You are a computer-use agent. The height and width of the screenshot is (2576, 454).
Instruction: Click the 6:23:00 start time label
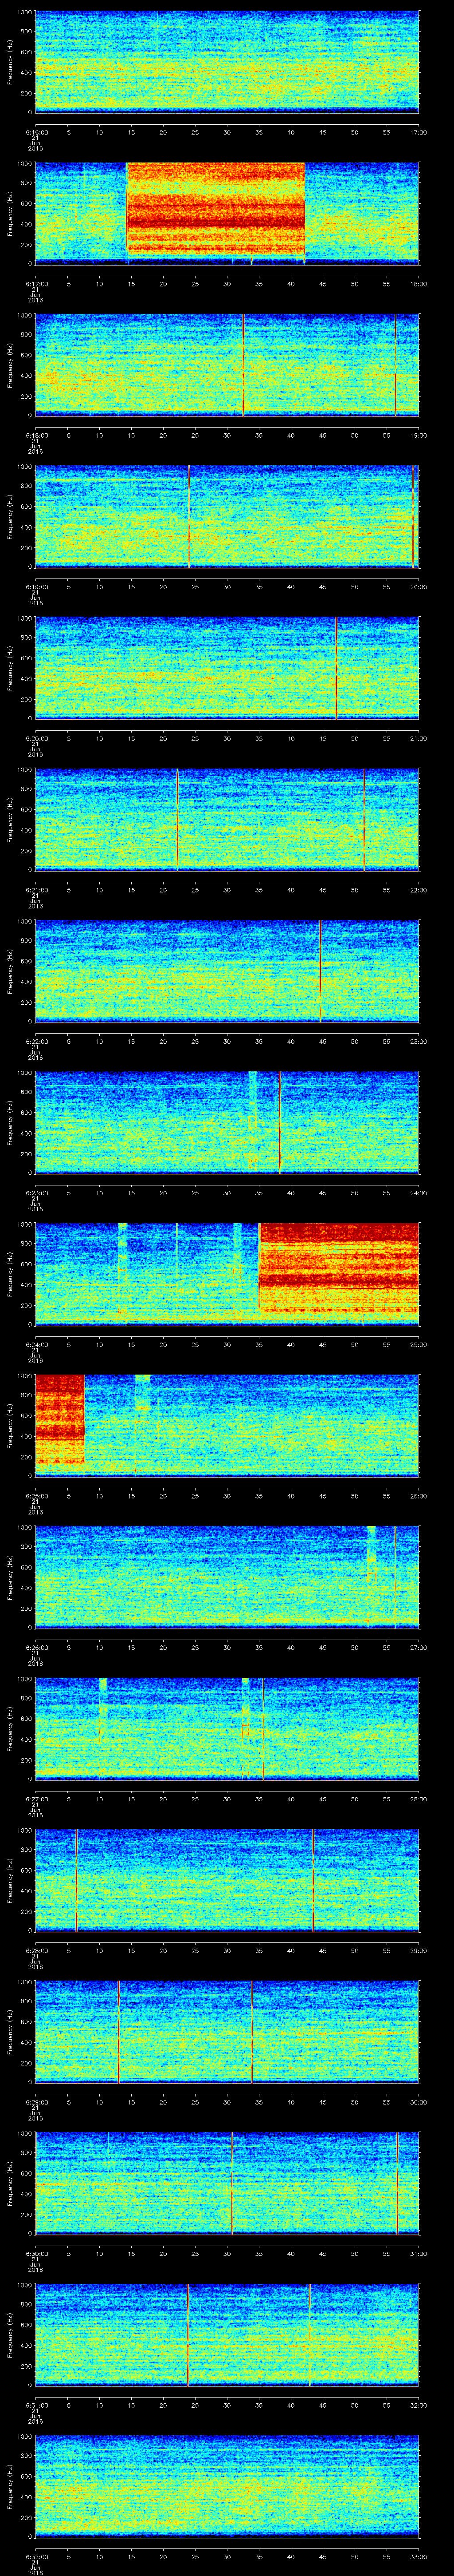click(x=36, y=1193)
